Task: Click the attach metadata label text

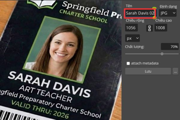Action: pos(145,63)
